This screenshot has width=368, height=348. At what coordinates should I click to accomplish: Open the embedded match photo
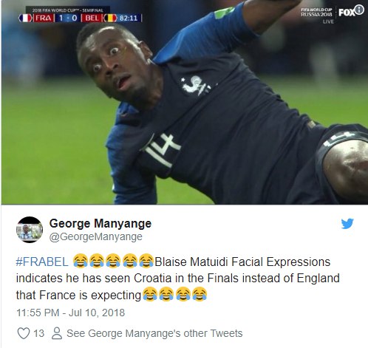click(184, 102)
